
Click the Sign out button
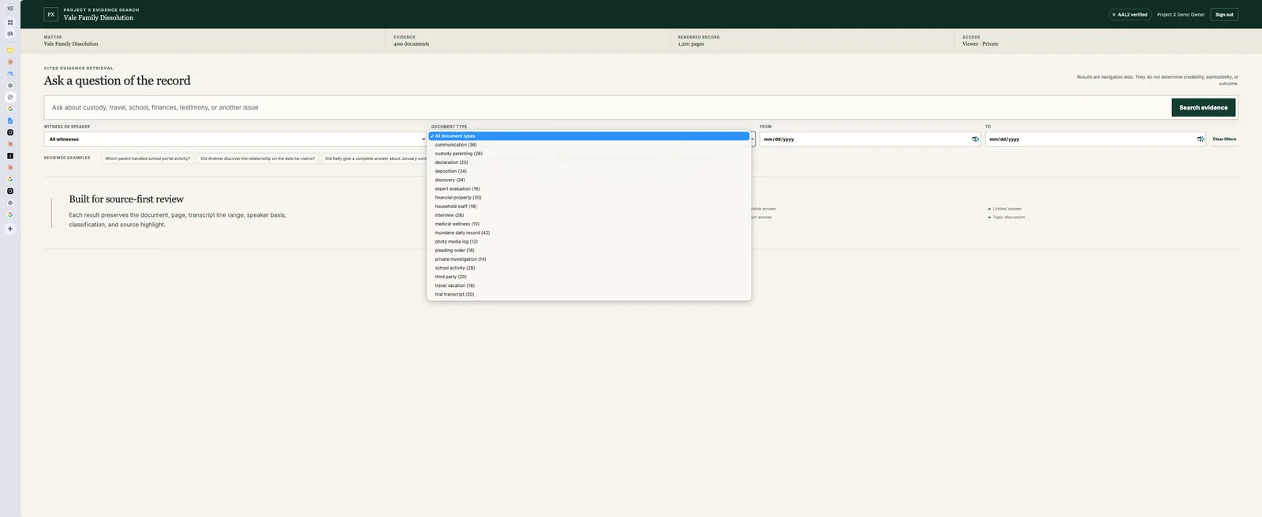point(1224,14)
